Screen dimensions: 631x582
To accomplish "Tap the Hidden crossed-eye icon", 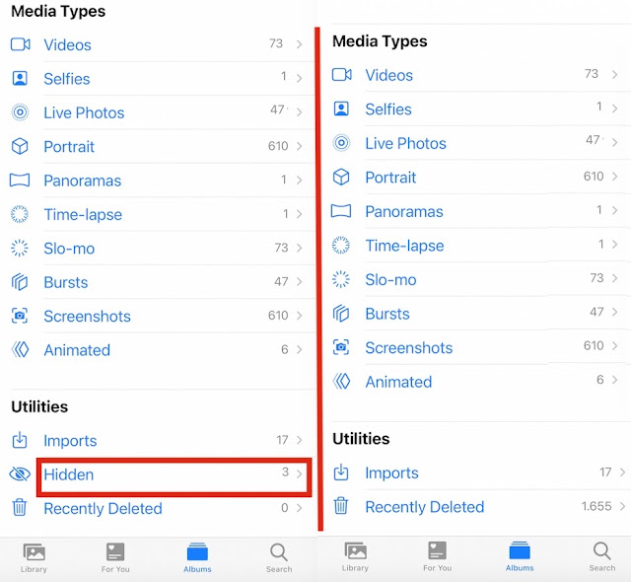I will tap(21, 474).
